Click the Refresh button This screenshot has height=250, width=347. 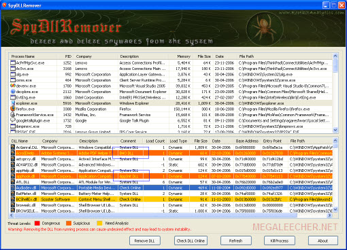[x=236, y=240]
